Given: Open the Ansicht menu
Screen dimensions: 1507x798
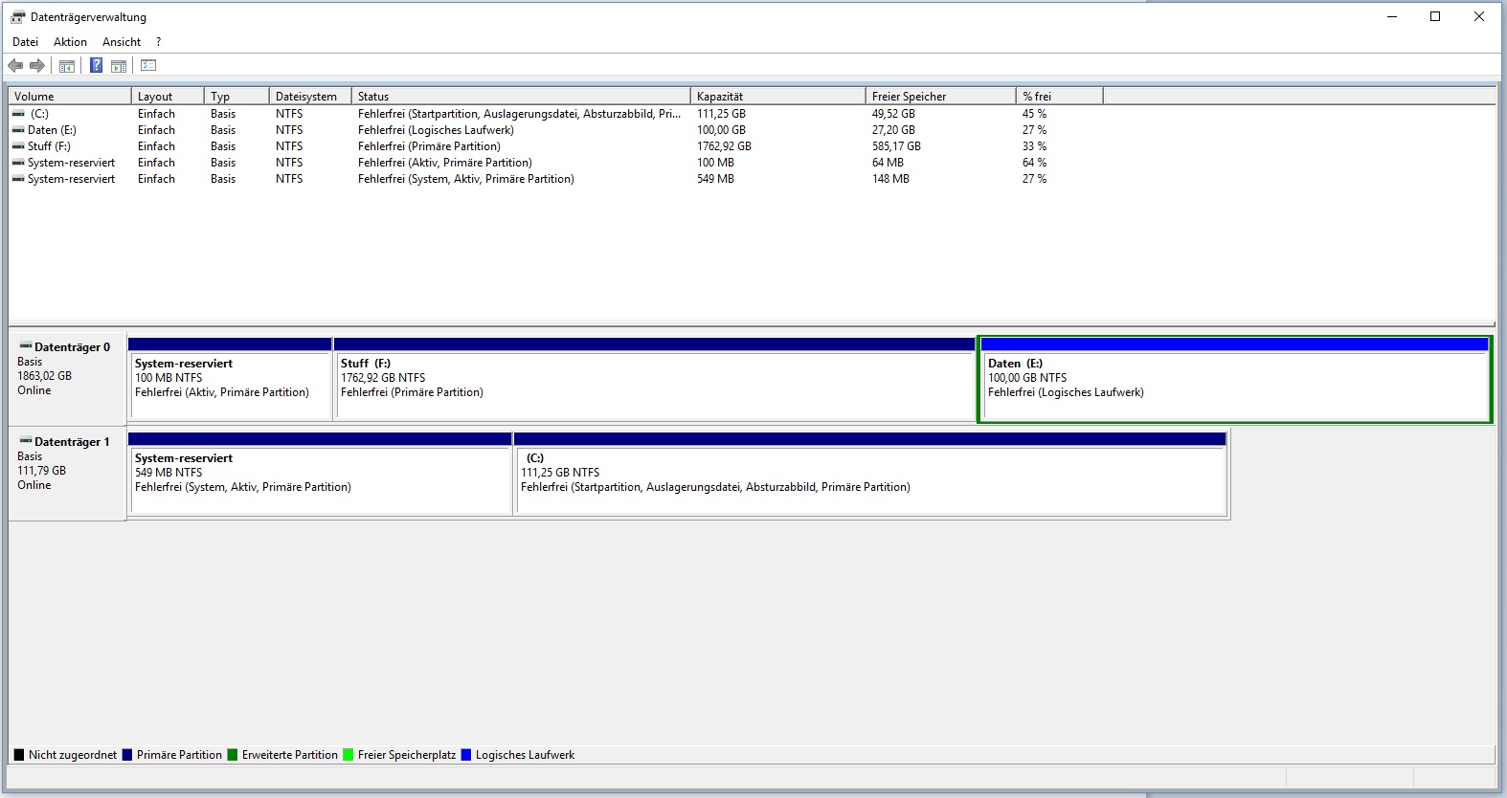Looking at the screenshot, I should point(122,42).
